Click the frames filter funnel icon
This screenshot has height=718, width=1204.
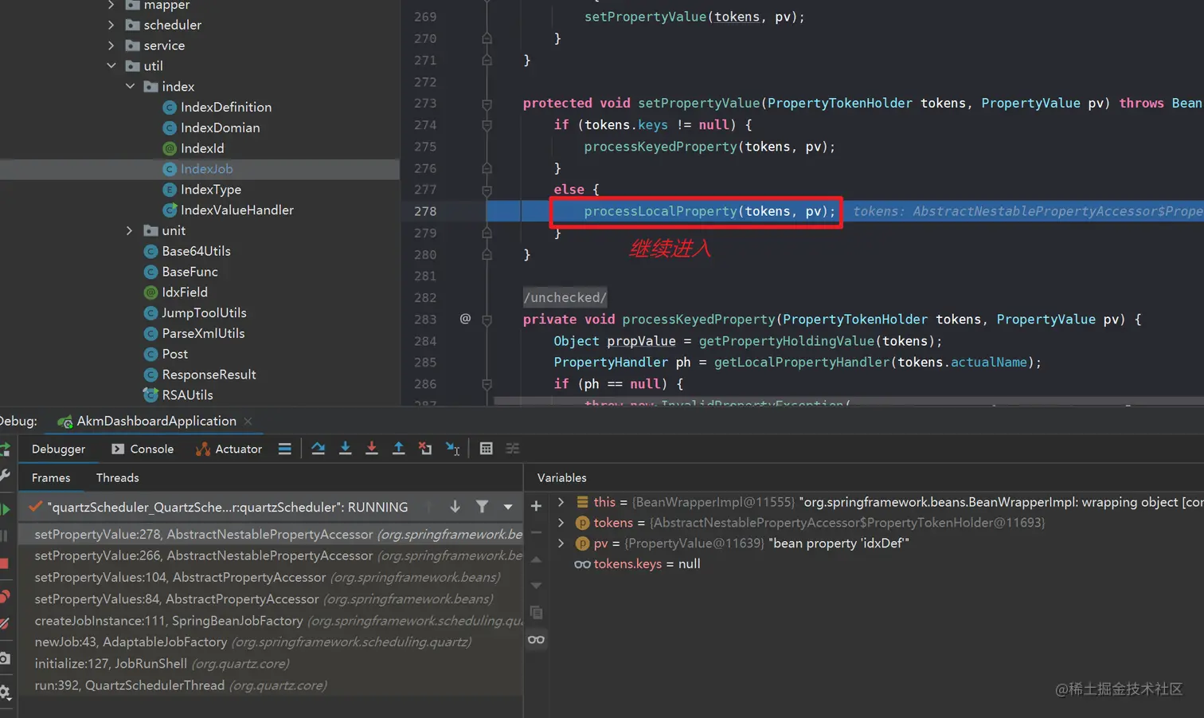coord(482,507)
